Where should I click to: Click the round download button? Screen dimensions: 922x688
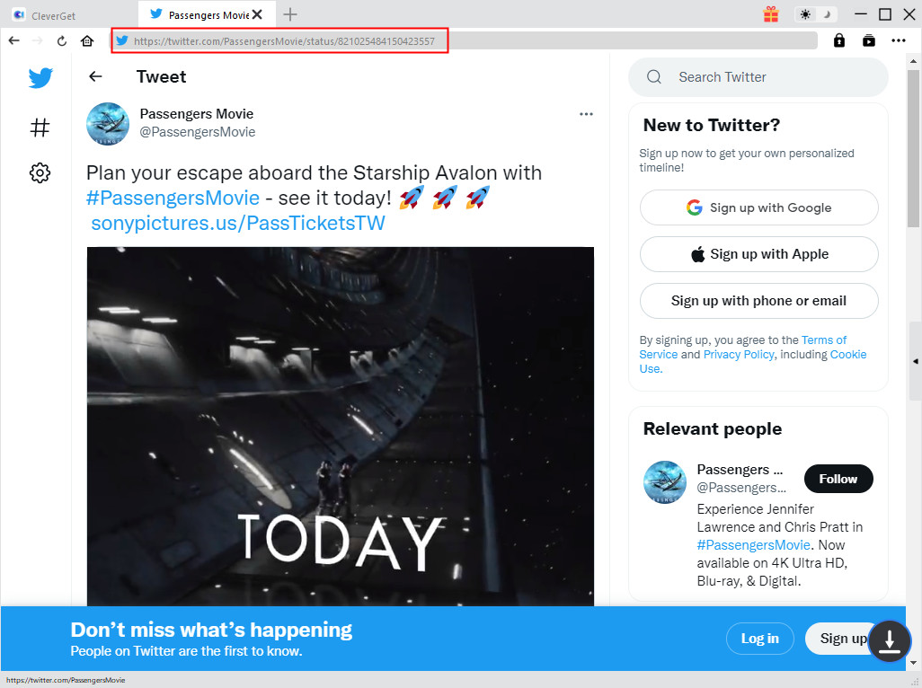click(x=889, y=640)
